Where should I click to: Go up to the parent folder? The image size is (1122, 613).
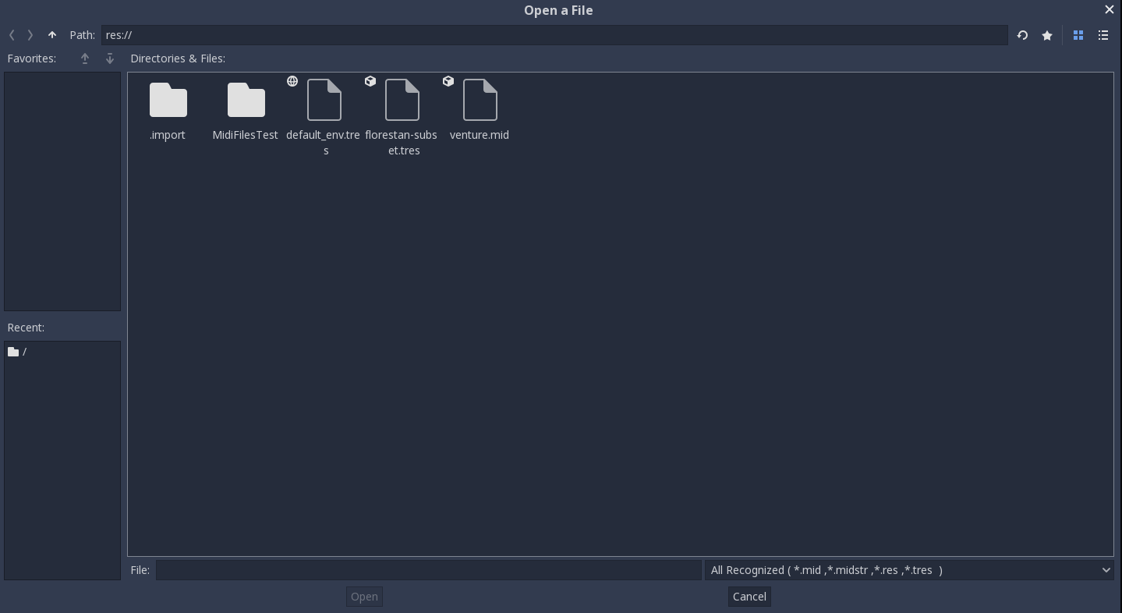(52, 35)
